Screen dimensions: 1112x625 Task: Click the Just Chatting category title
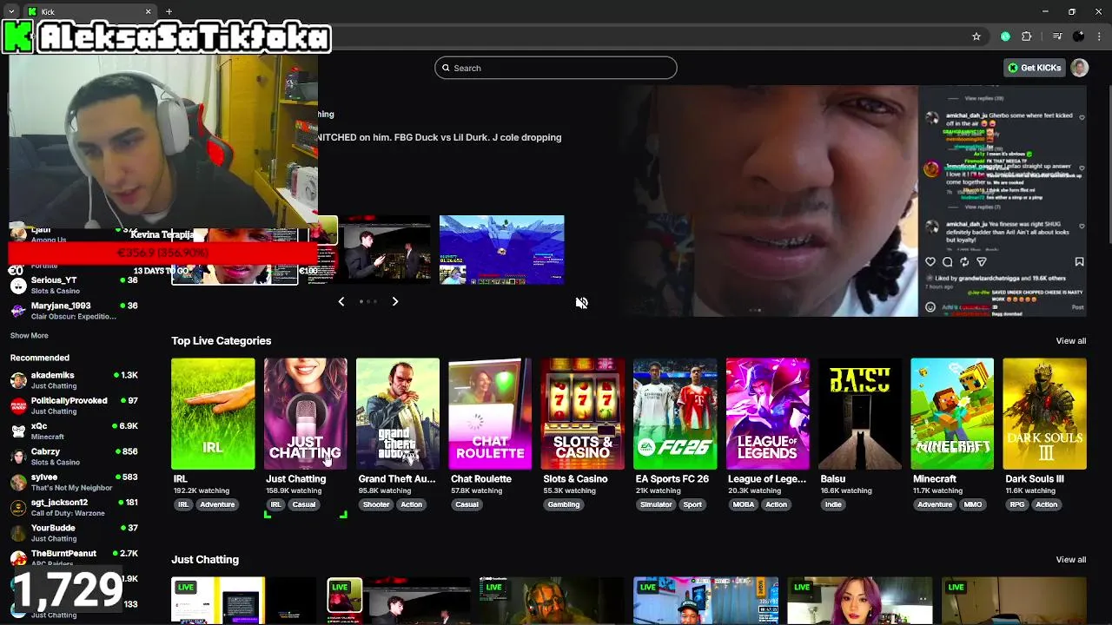296,478
